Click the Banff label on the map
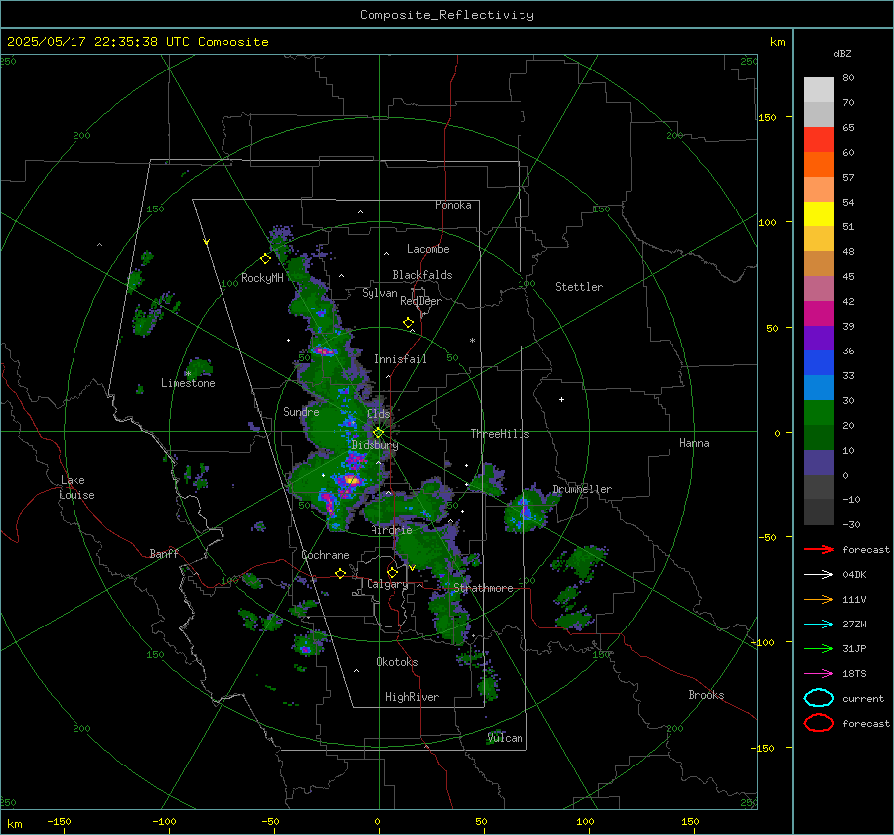The height and width of the screenshot is (835, 894). [x=164, y=553]
